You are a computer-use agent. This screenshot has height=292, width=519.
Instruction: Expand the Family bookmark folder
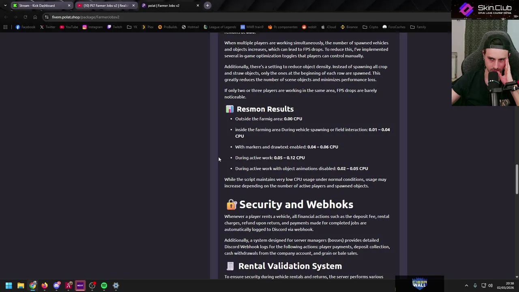[418, 27]
